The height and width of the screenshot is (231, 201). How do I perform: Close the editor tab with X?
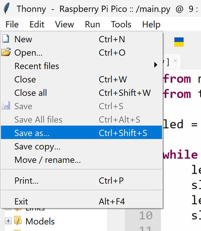pos(175,61)
